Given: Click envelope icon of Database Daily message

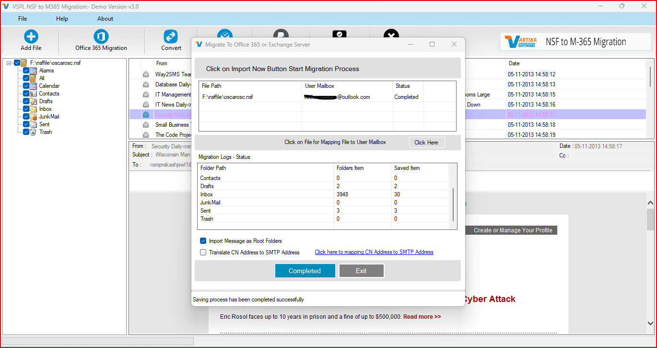Looking at the screenshot, I should click(146, 84).
